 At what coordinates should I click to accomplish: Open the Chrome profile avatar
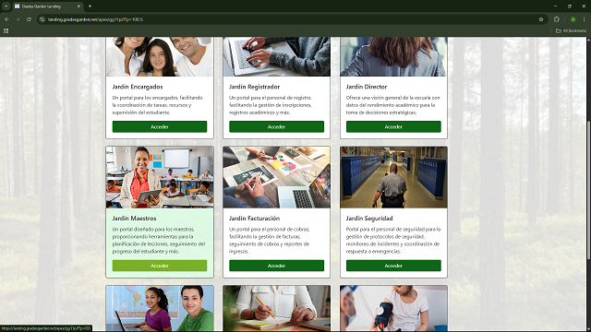[573, 19]
